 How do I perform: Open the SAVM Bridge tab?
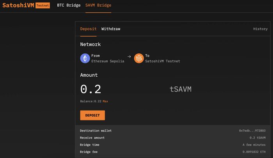pos(98,5)
